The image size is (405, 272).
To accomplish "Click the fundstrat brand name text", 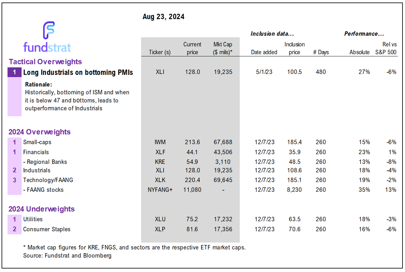I will [x=47, y=47].
